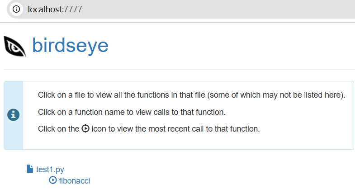
Task: Open the test1.py file link
Action: pyautogui.click(x=50, y=169)
